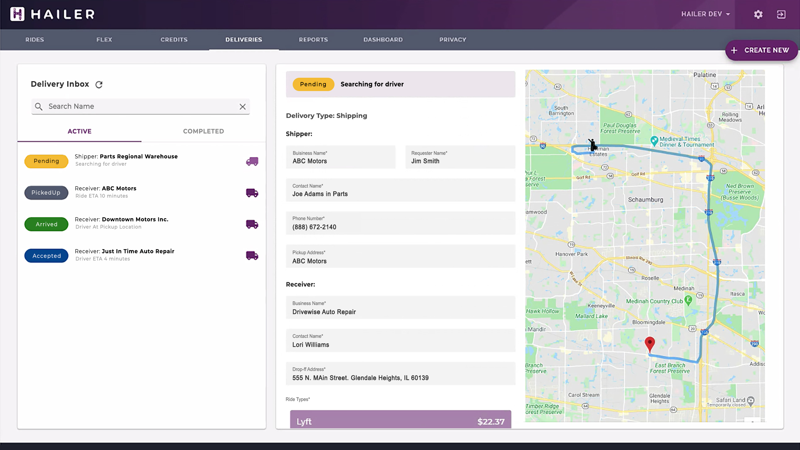
Task: Click the purple delivery truck icon for Pending
Action: pos(252,161)
